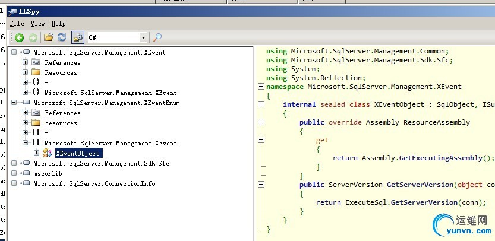The height and width of the screenshot is (241, 495).
Task: Expand the Microsoft.SqlServer.ConnectionInfo assembly
Action: [14, 183]
